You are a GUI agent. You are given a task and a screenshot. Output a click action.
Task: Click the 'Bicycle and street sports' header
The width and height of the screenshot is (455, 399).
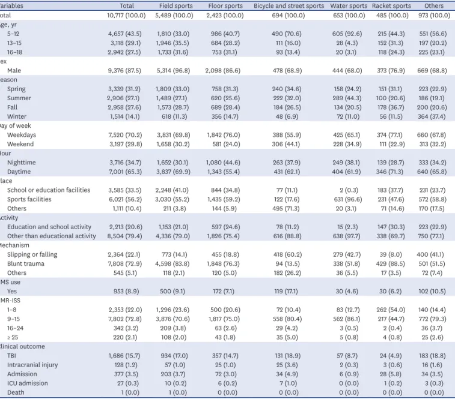point(289,6)
